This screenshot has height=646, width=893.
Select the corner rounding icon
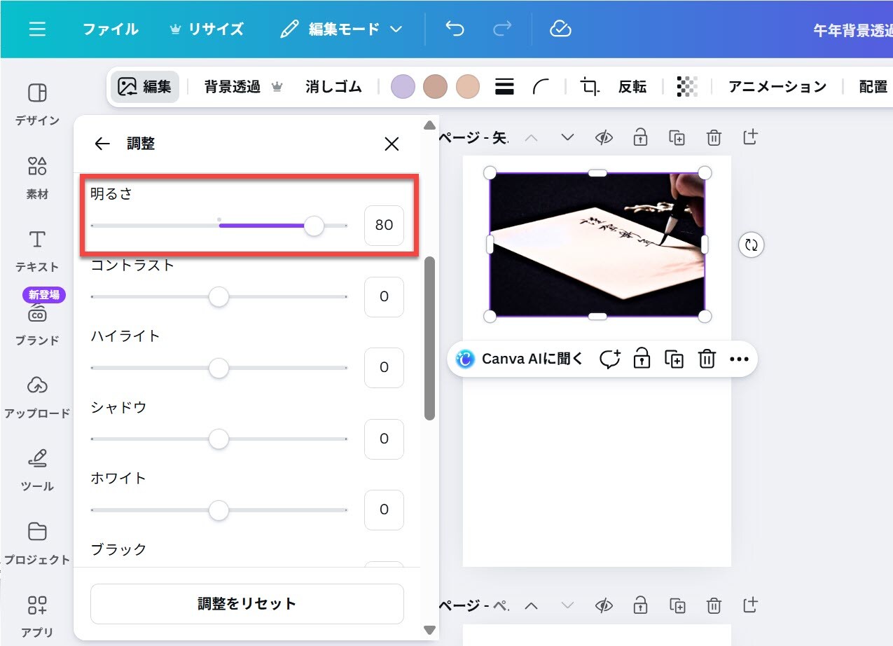pos(541,87)
